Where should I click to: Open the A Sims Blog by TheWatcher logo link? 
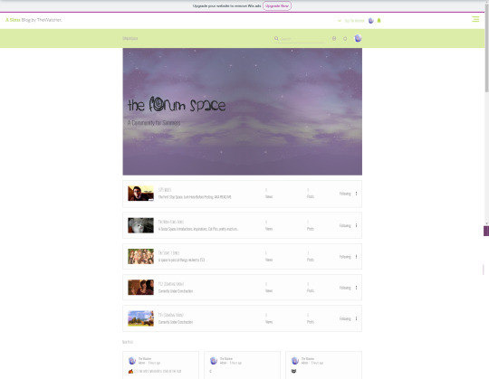click(34, 20)
